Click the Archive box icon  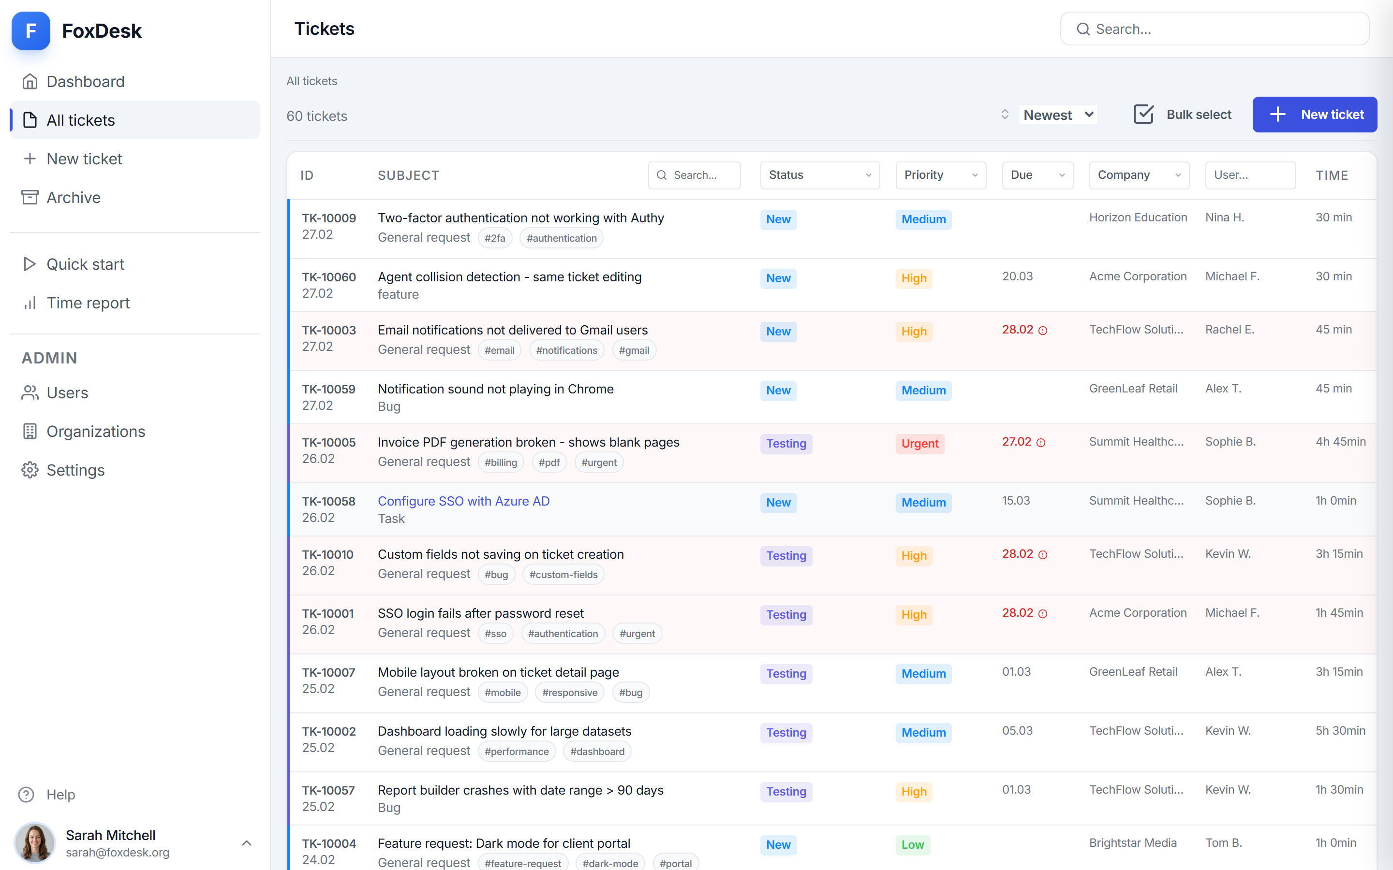(x=30, y=197)
